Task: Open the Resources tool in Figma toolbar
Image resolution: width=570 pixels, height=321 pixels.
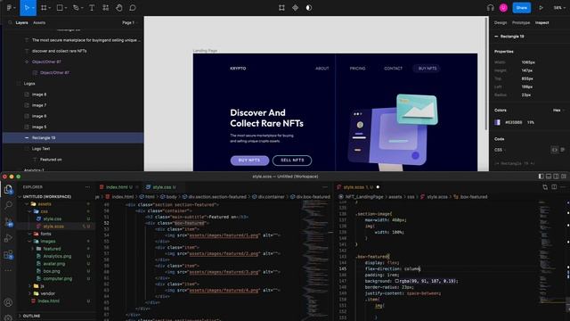Action: click(x=105, y=8)
